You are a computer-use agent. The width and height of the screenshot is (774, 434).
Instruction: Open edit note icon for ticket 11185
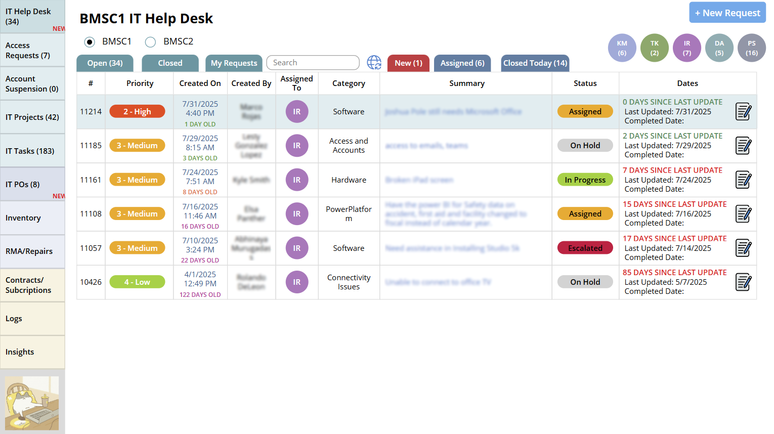tap(743, 146)
